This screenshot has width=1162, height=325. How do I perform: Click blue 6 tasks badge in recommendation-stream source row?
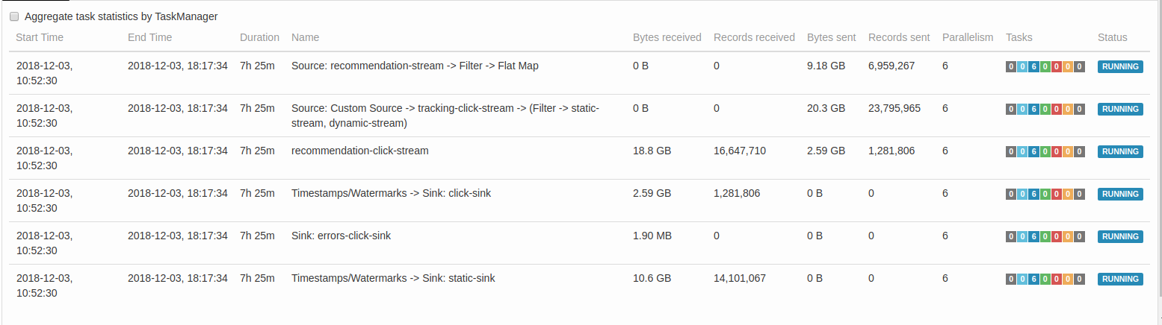tap(1034, 67)
